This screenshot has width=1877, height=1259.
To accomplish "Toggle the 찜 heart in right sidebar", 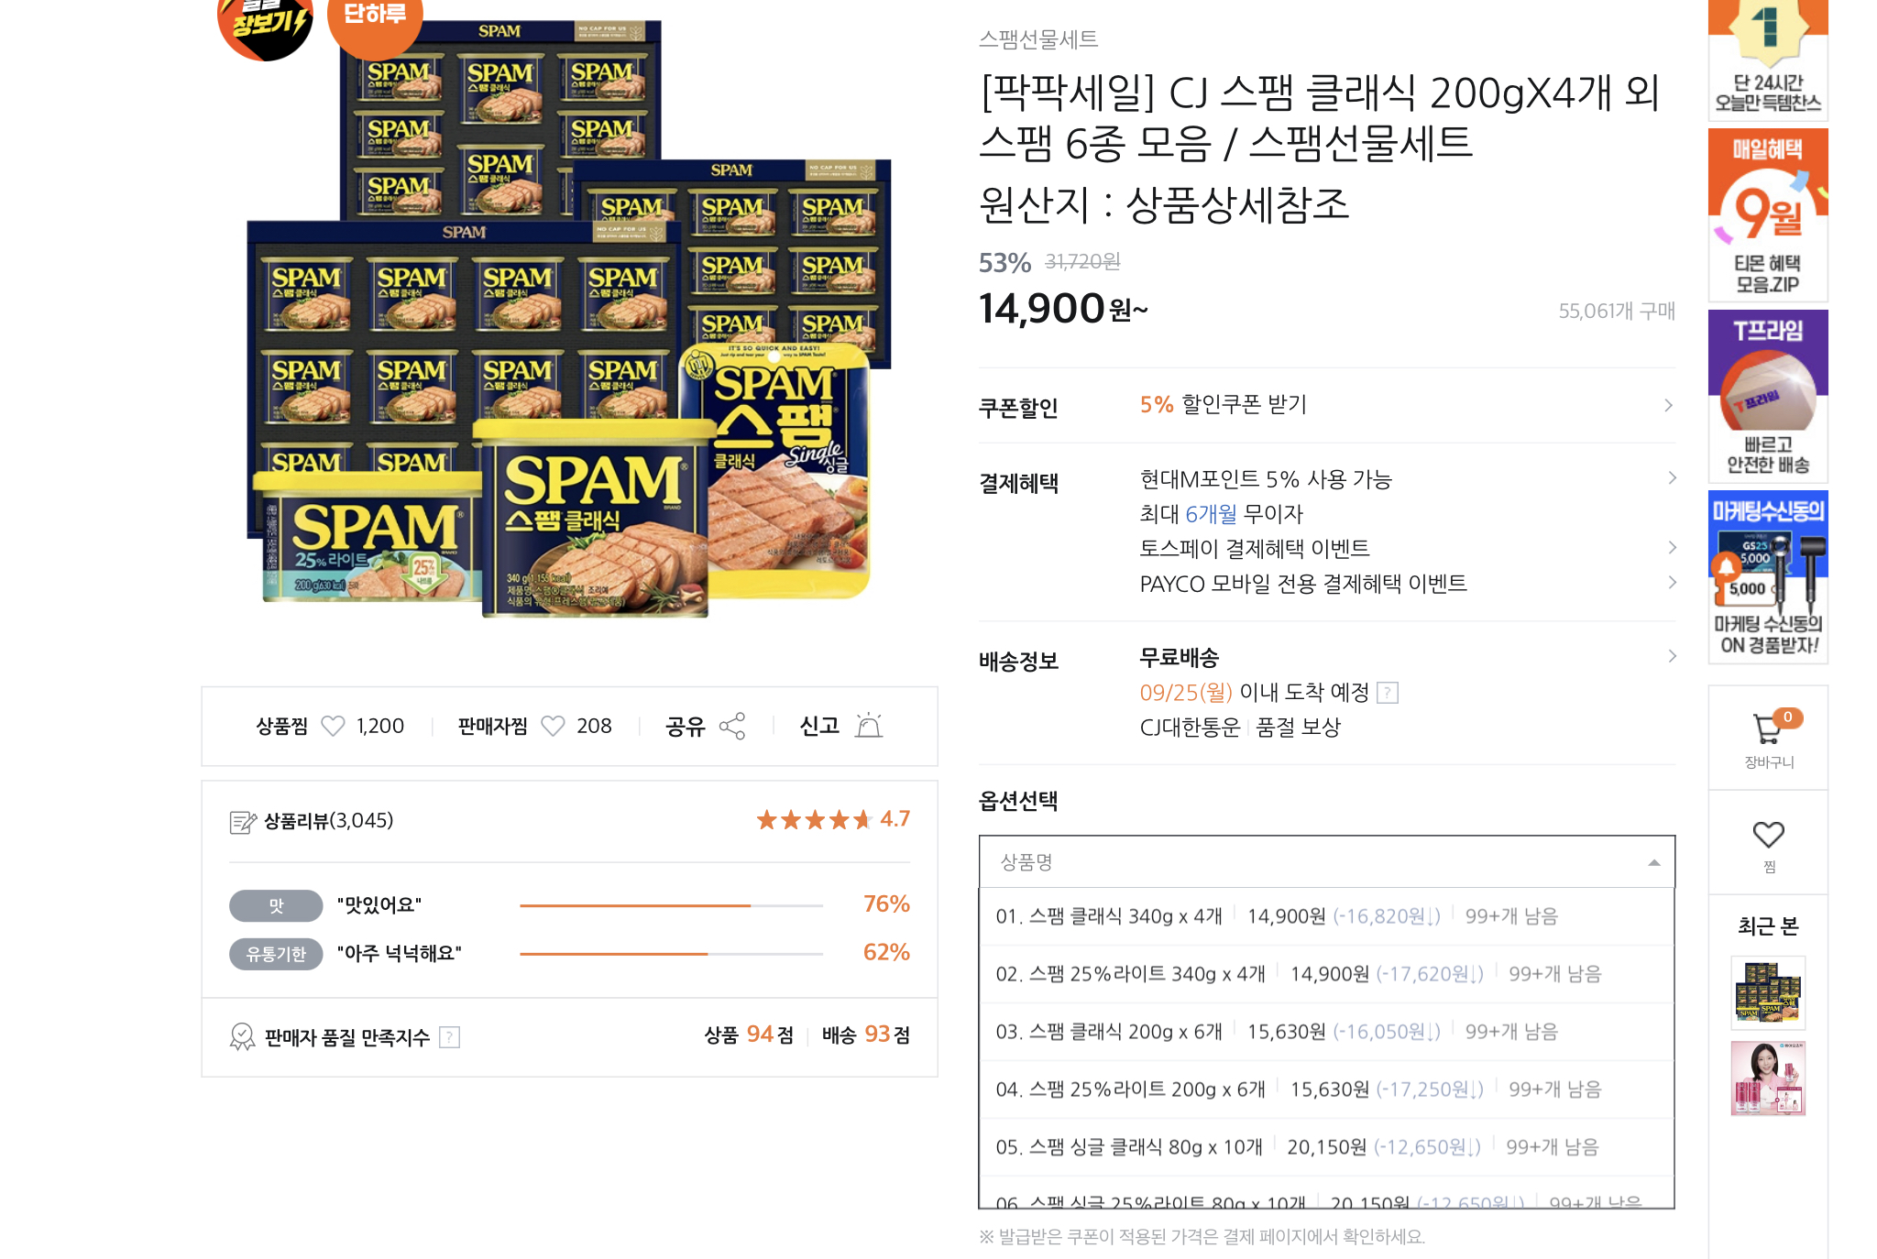I will click(x=1768, y=834).
